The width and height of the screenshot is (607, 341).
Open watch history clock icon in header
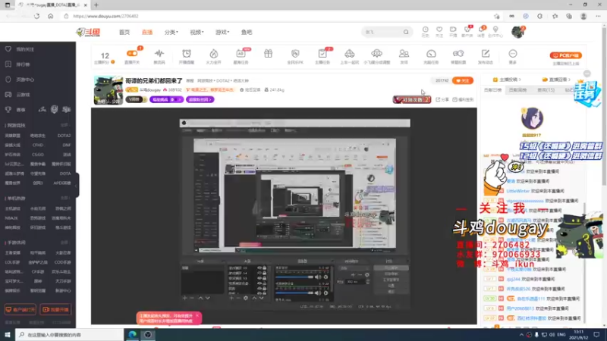[425, 32]
